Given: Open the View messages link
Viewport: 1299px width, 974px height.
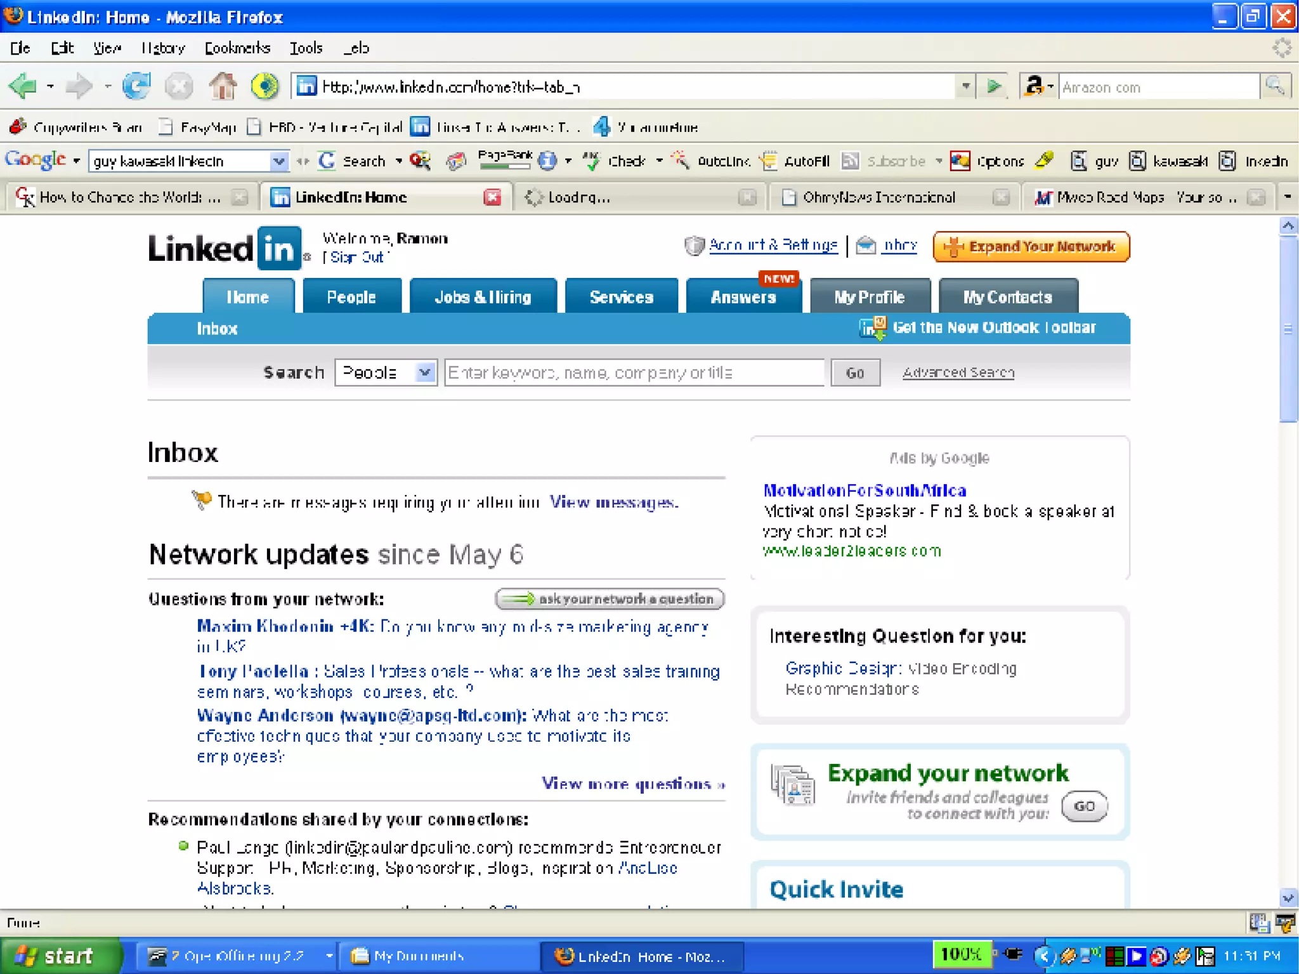Looking at the screenshot, I should click(613, 503).
